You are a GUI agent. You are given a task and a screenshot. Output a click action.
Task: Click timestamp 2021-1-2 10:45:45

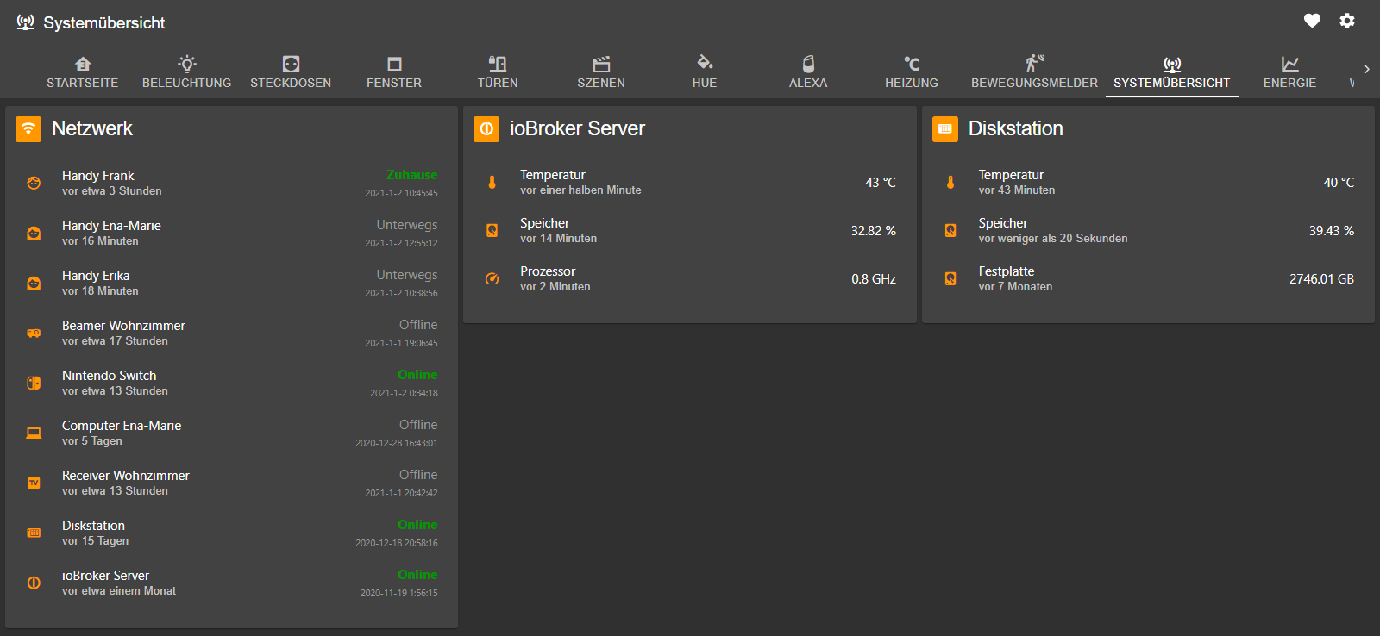pos(401,193)
